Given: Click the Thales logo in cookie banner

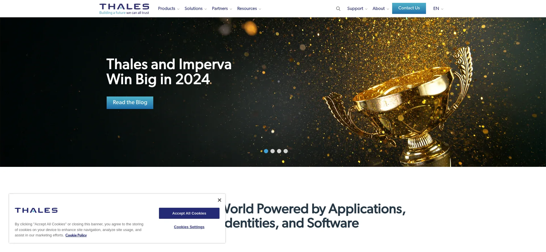Looking at the screenshot, I should (36, 210).
